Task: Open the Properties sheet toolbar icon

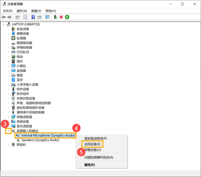Action: click(x=25, y=17)
